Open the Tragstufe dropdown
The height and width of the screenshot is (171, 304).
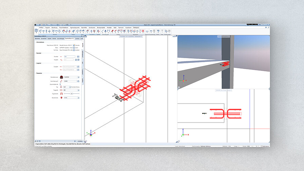click(79, 90)
